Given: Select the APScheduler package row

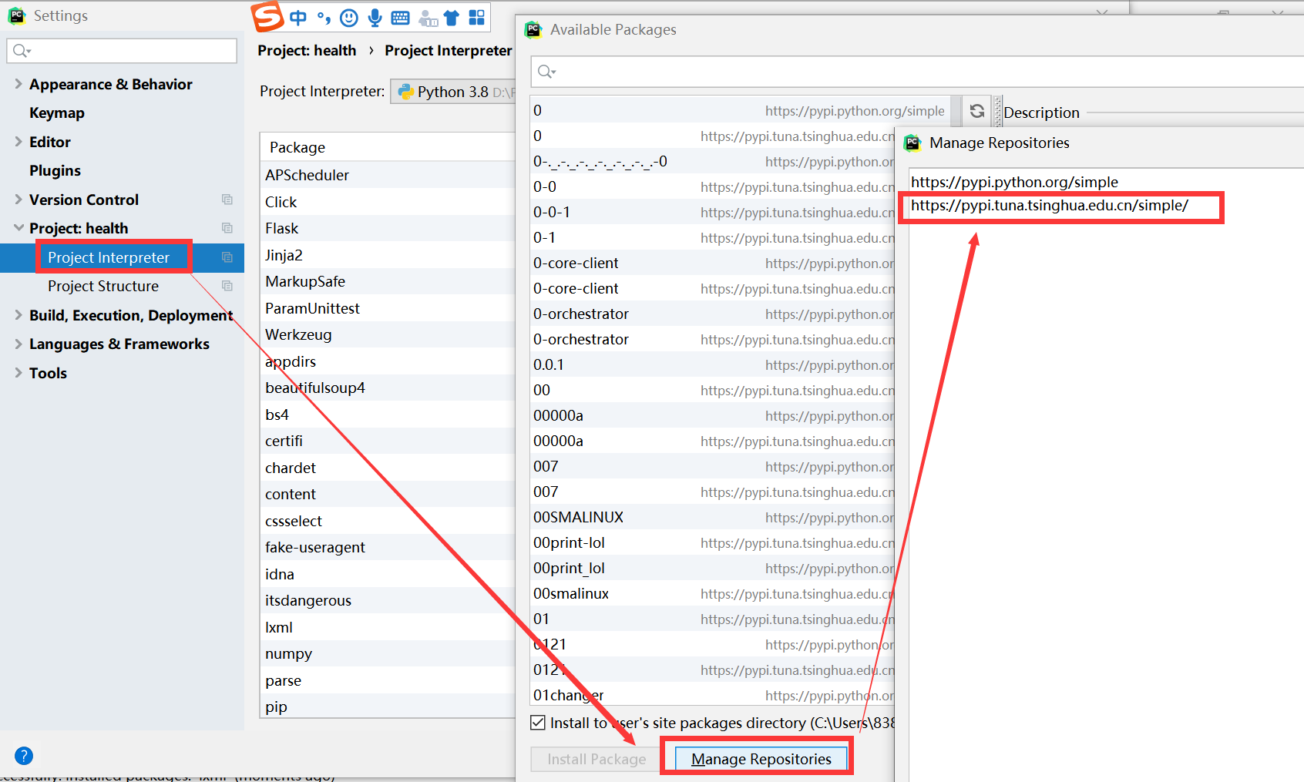Looking at the screenshot, I should (388, 175).
